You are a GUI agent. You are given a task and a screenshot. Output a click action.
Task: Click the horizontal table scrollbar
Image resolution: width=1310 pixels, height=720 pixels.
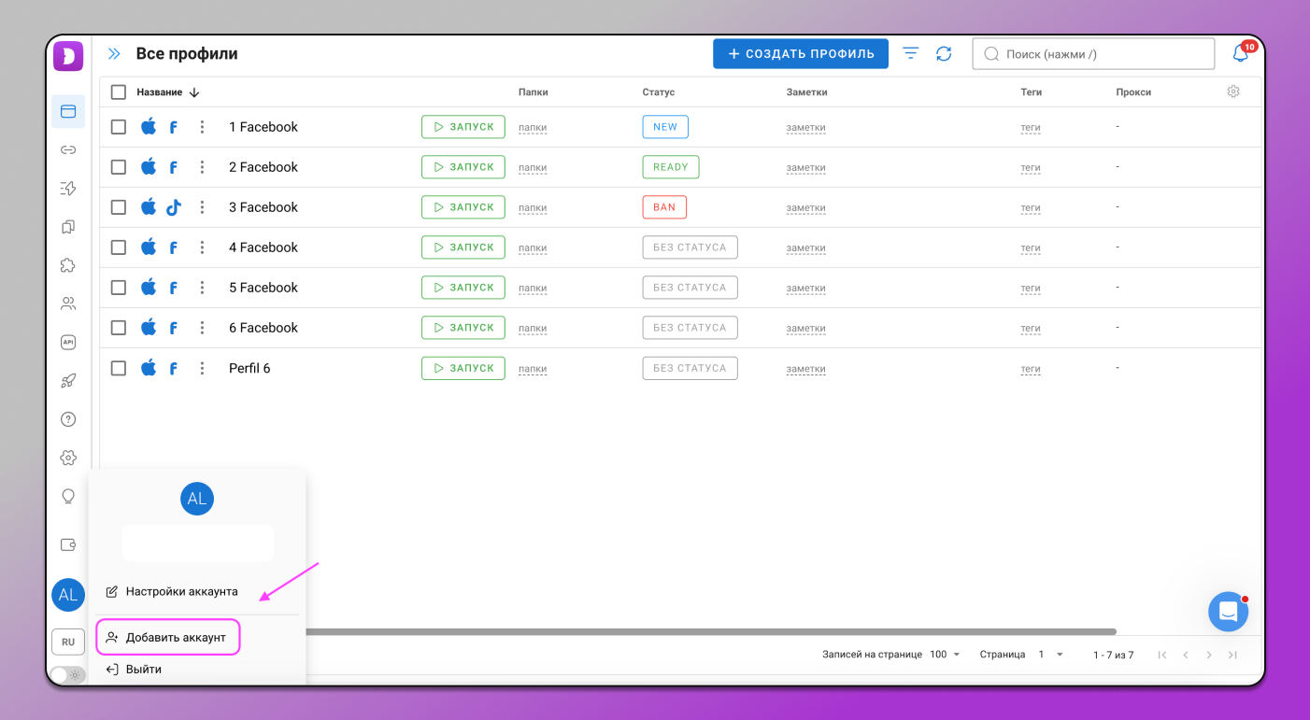[710, 632]
